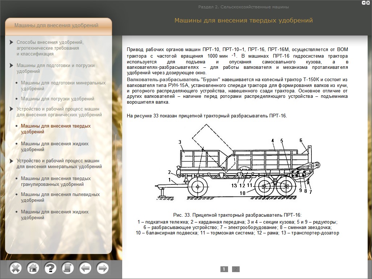
Task: Click the bold term 'Валкователь-разбрасыватель "Буран"'
Action: tap(173, 79)
